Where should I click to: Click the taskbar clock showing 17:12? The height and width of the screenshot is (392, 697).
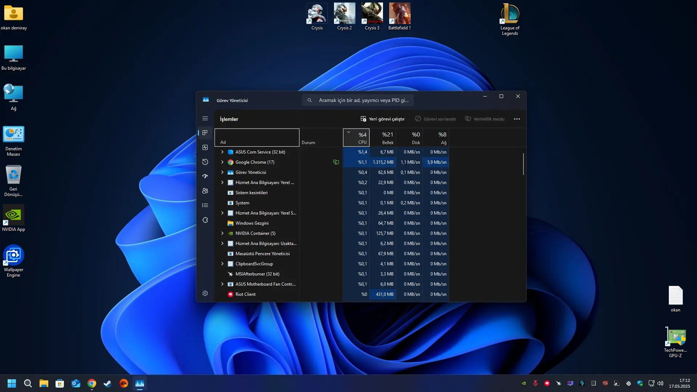coord(680,383)
